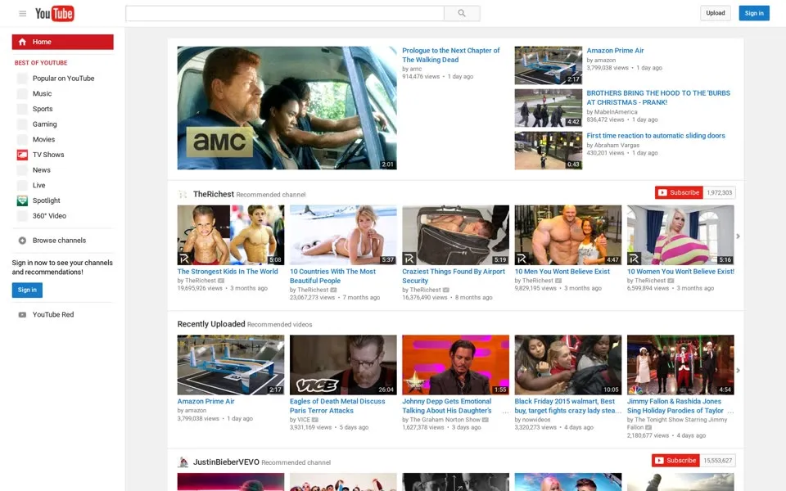Viewport: 786px width, 491px height.
Task: Show next Recently Uploaded videos arrow
Action: click(738, 370)
